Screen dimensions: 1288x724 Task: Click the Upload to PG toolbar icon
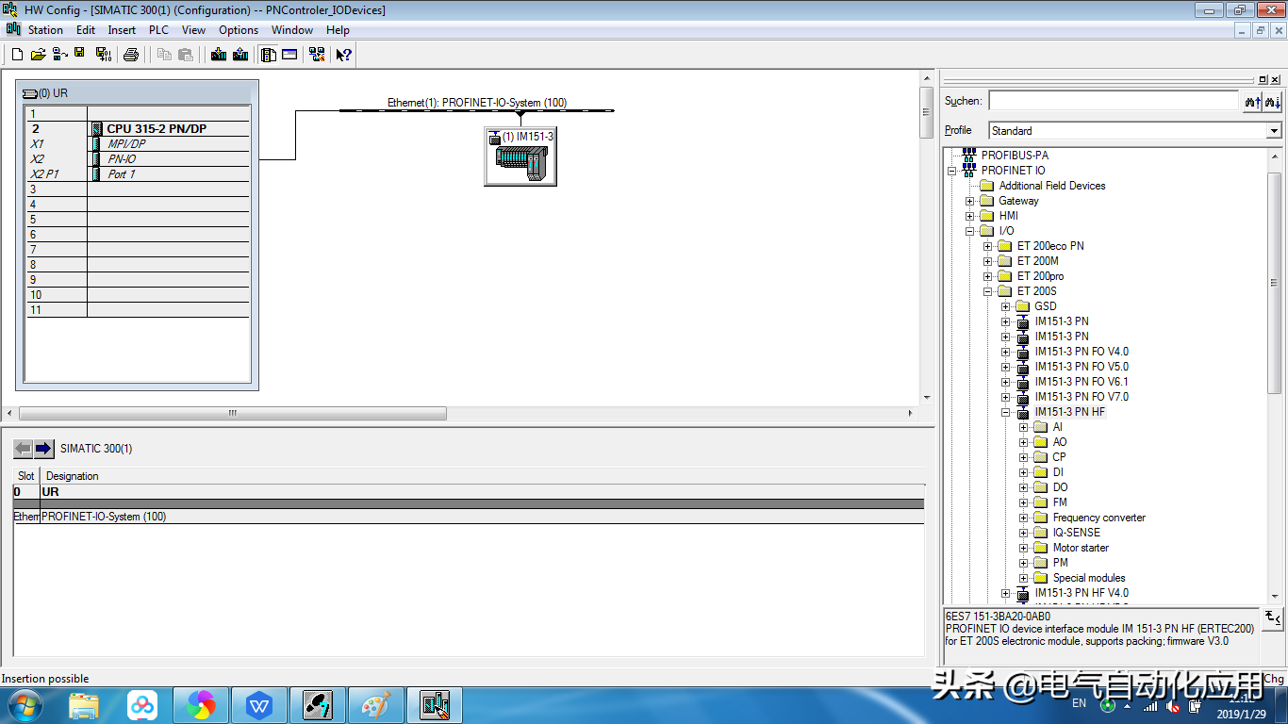[240, 55]
